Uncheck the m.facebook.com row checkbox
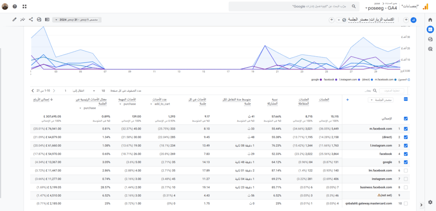Image resolution: width=436 pixels, height=211 pixels. [x=406, y=129]
